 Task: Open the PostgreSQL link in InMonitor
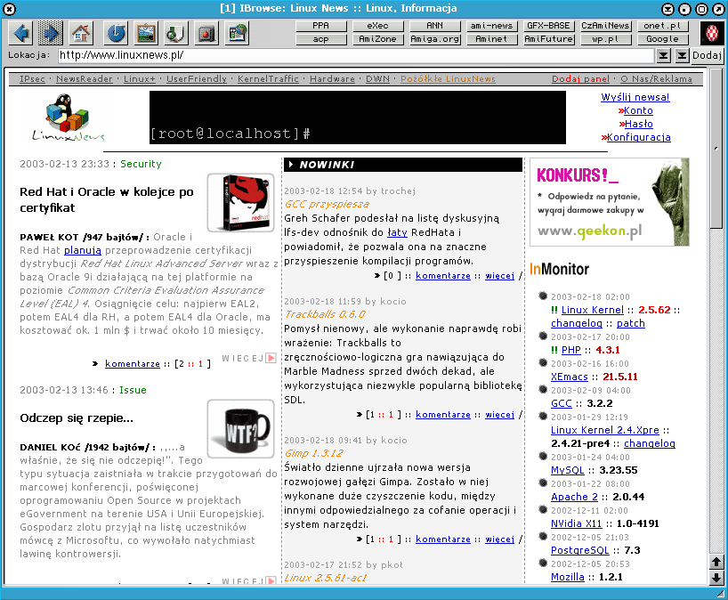[x=580, y=551]
